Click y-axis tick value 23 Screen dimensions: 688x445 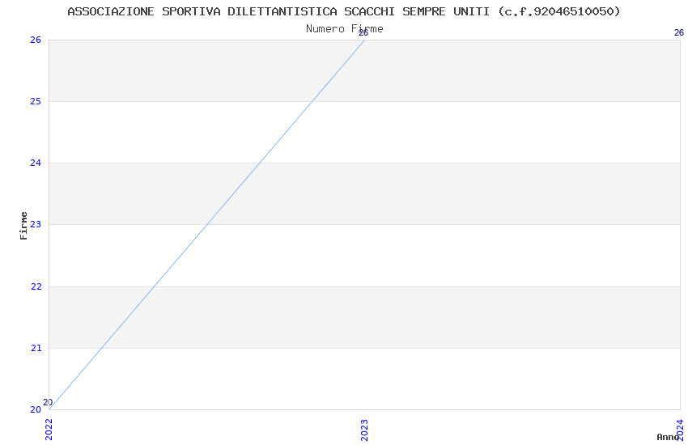[36, 224]
